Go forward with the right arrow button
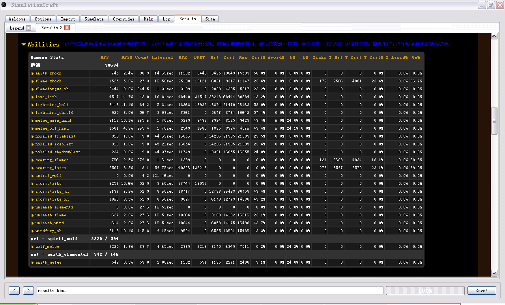The image size is (505, 305). coord(28,290)
